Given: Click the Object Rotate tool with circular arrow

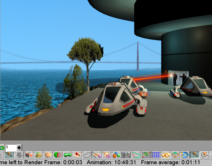Looking at the screenshot, I should coord(204,155).
